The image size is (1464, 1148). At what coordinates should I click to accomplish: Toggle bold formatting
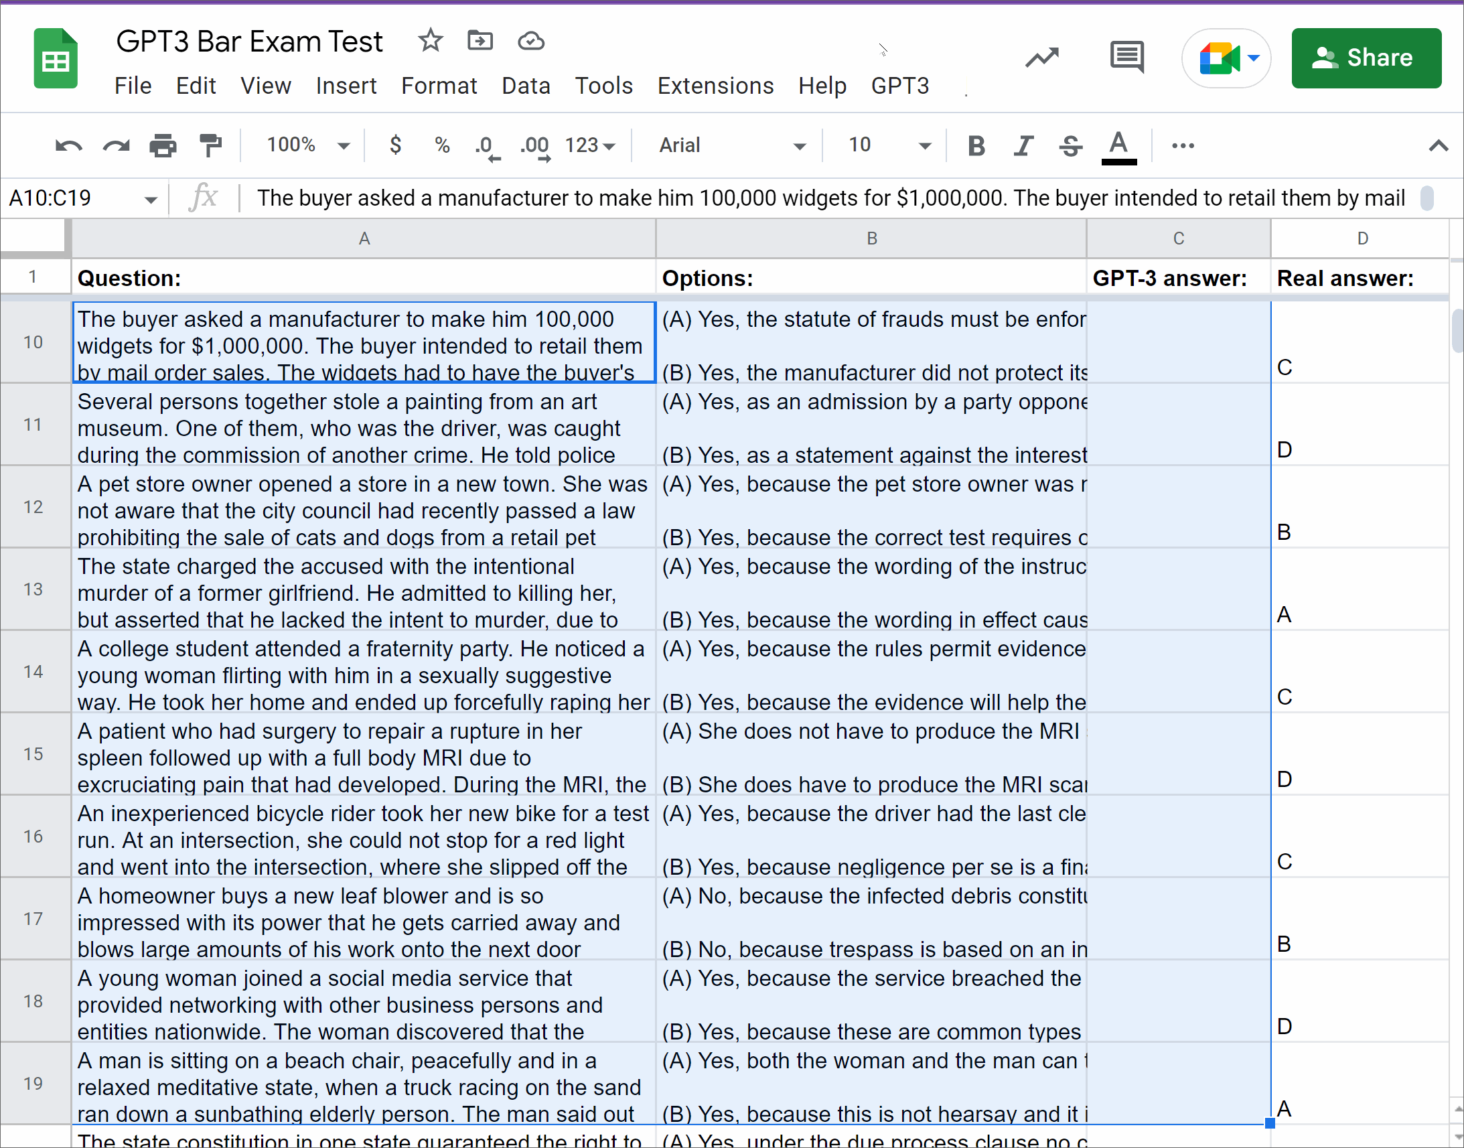976,145
